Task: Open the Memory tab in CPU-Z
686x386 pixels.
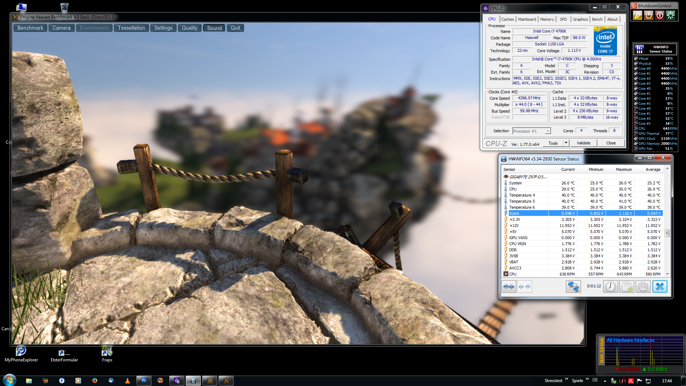Action: tap(547, 19)
